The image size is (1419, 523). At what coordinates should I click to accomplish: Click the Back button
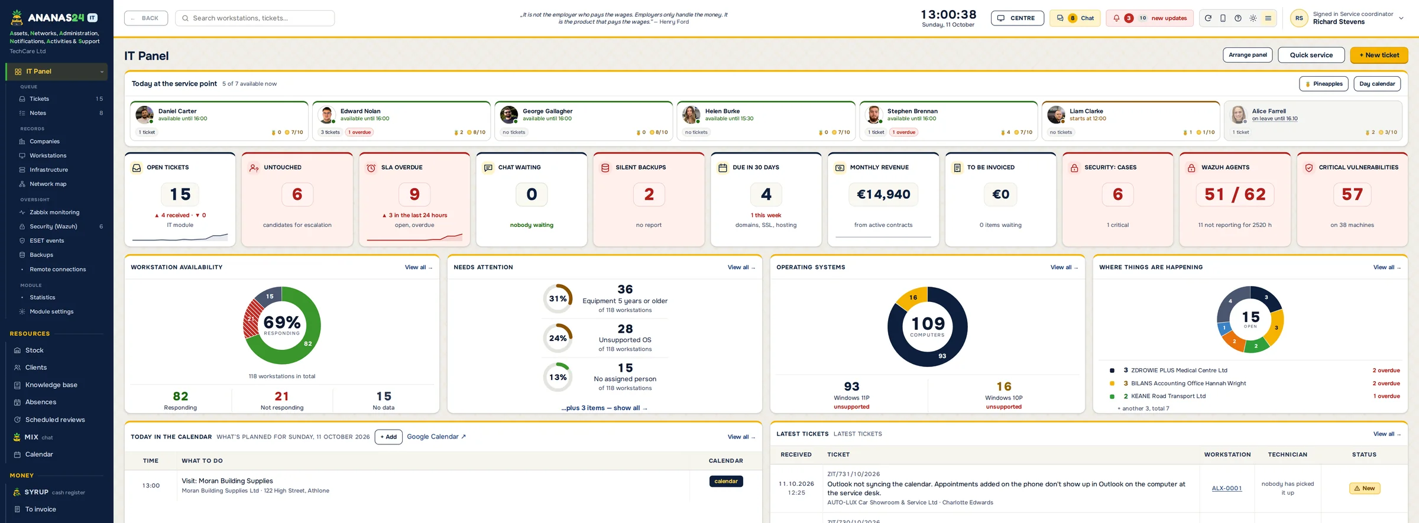tap(146, 18)
